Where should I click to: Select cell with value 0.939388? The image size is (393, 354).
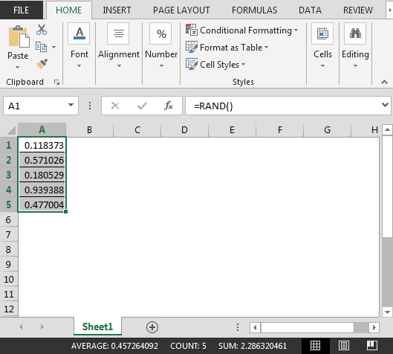(x=42, y=190)
